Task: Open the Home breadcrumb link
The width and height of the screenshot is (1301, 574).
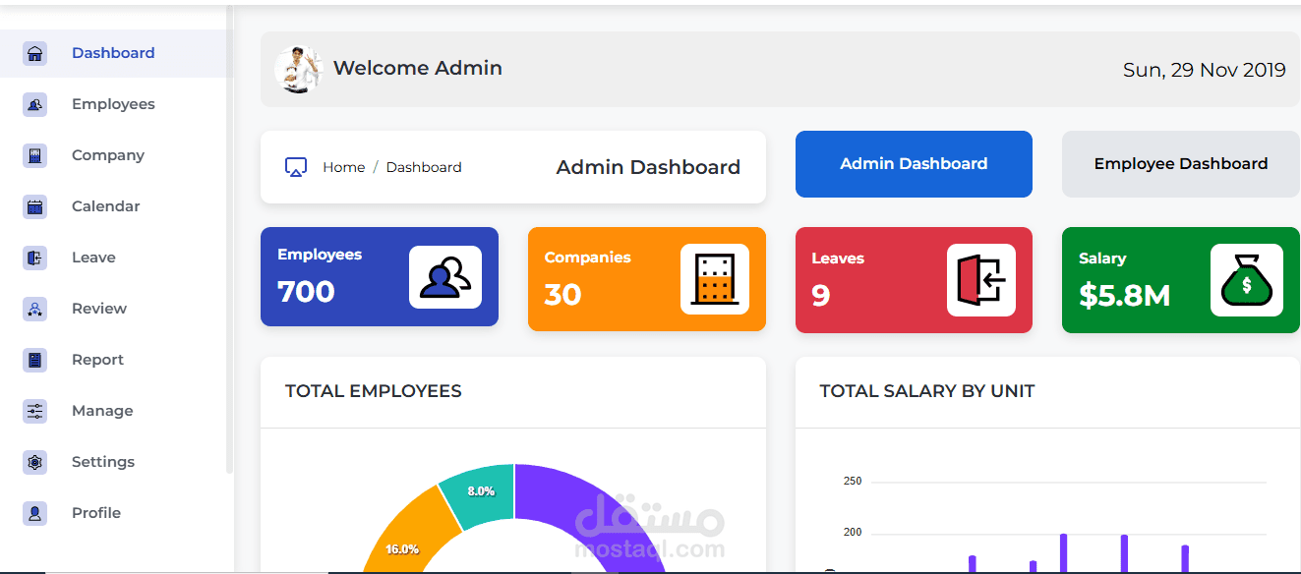Action: pyautogui.click(x=343, y=167)
